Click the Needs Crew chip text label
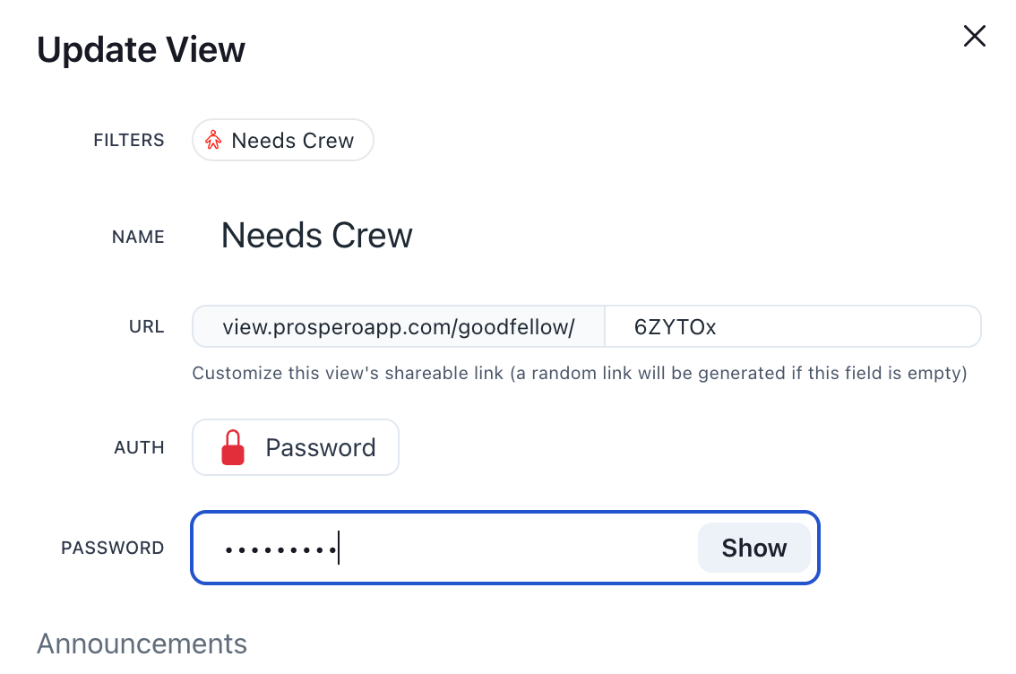The width and height of the screenshot is (1016, 674). tap(292, 140)
